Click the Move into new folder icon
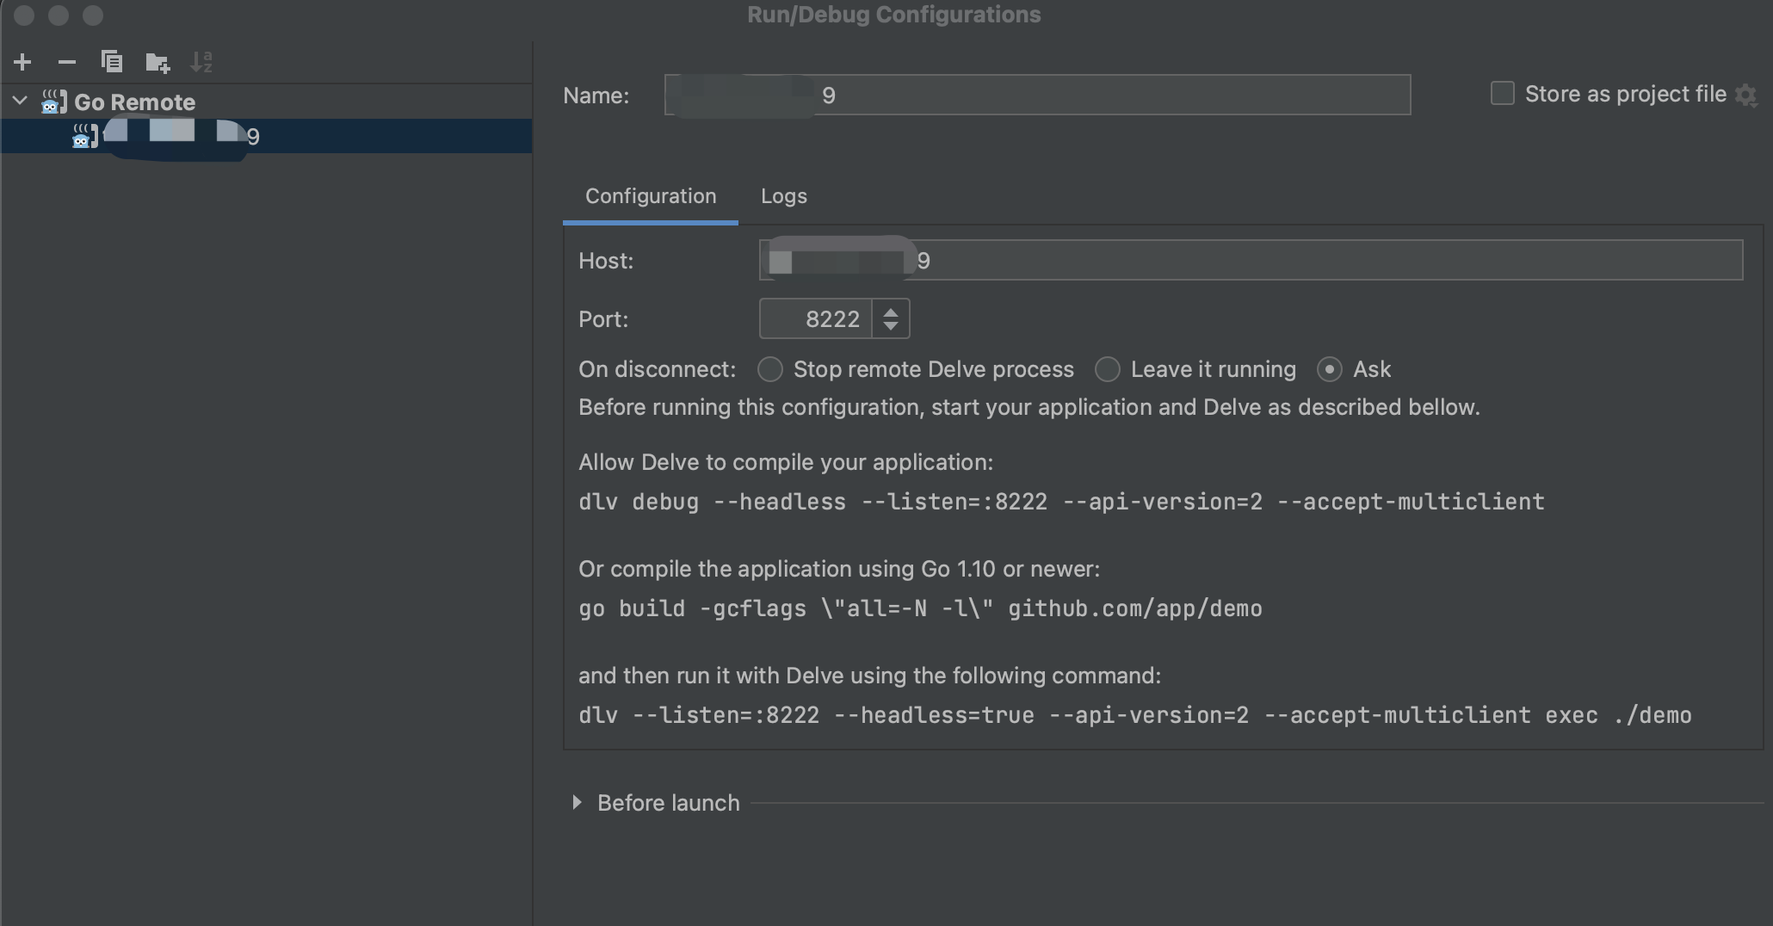 (x=158, y=62)
